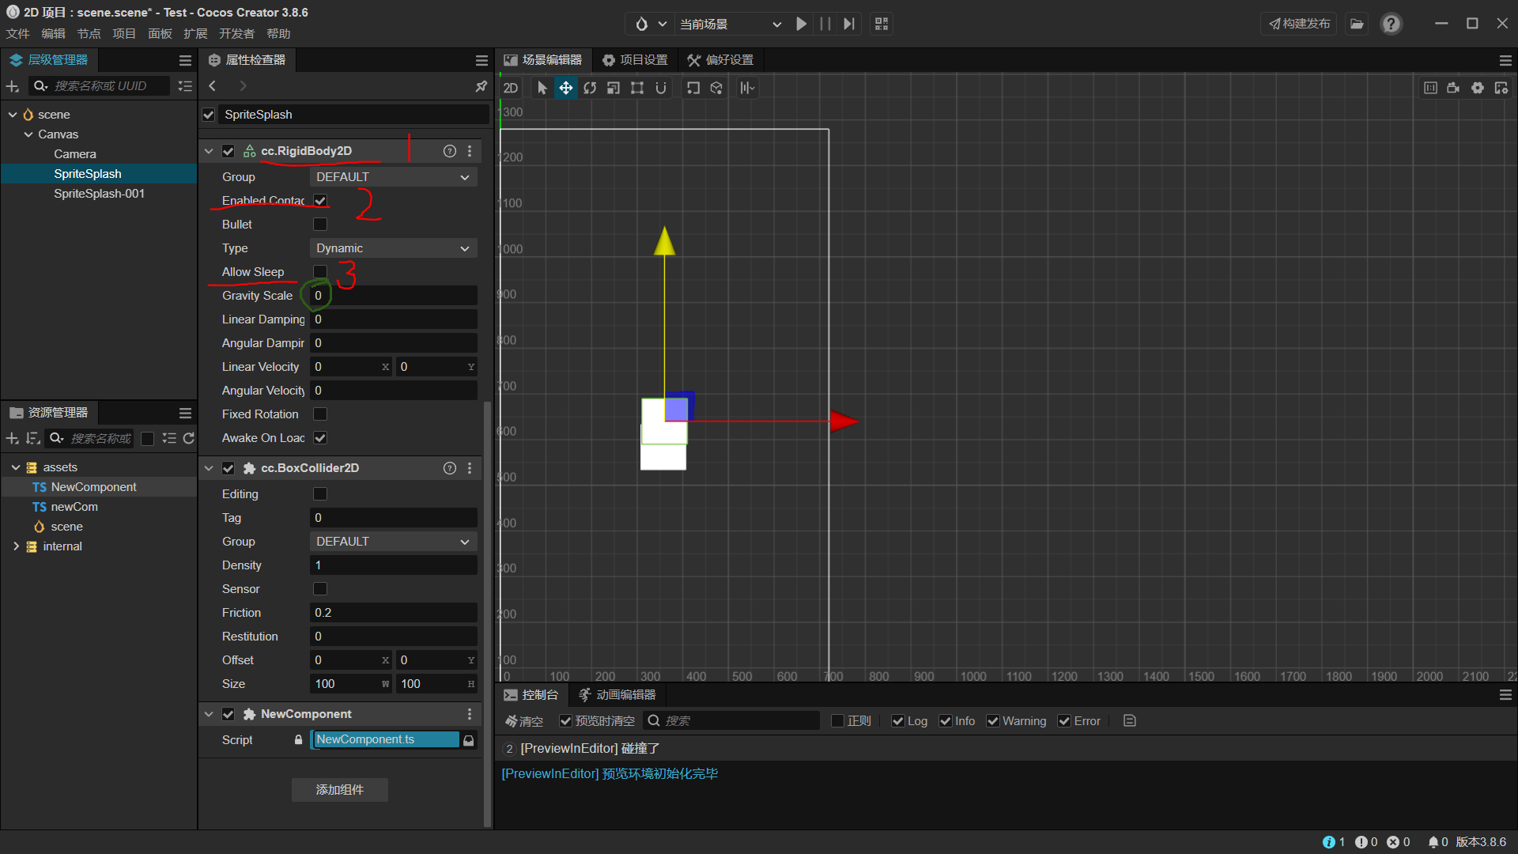The width and height of the screenshot is (1518, 854).
Task: Click the Friction value field
Action: pyautogui.click(x=393, y=613)
